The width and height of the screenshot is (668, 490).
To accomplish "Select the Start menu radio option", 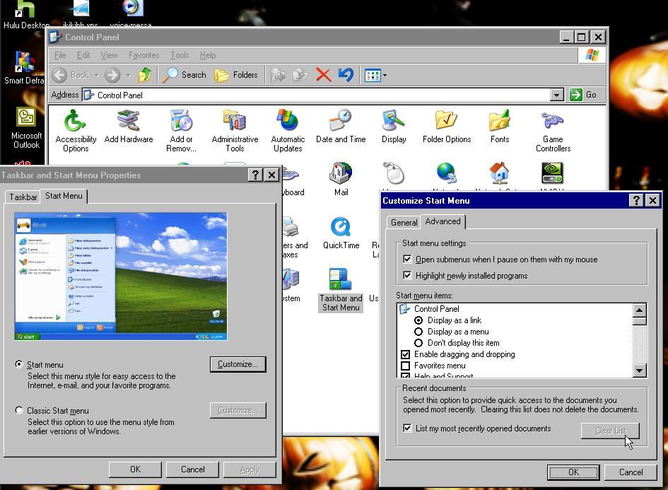I will pyautogui.click(x=19, y=364).
